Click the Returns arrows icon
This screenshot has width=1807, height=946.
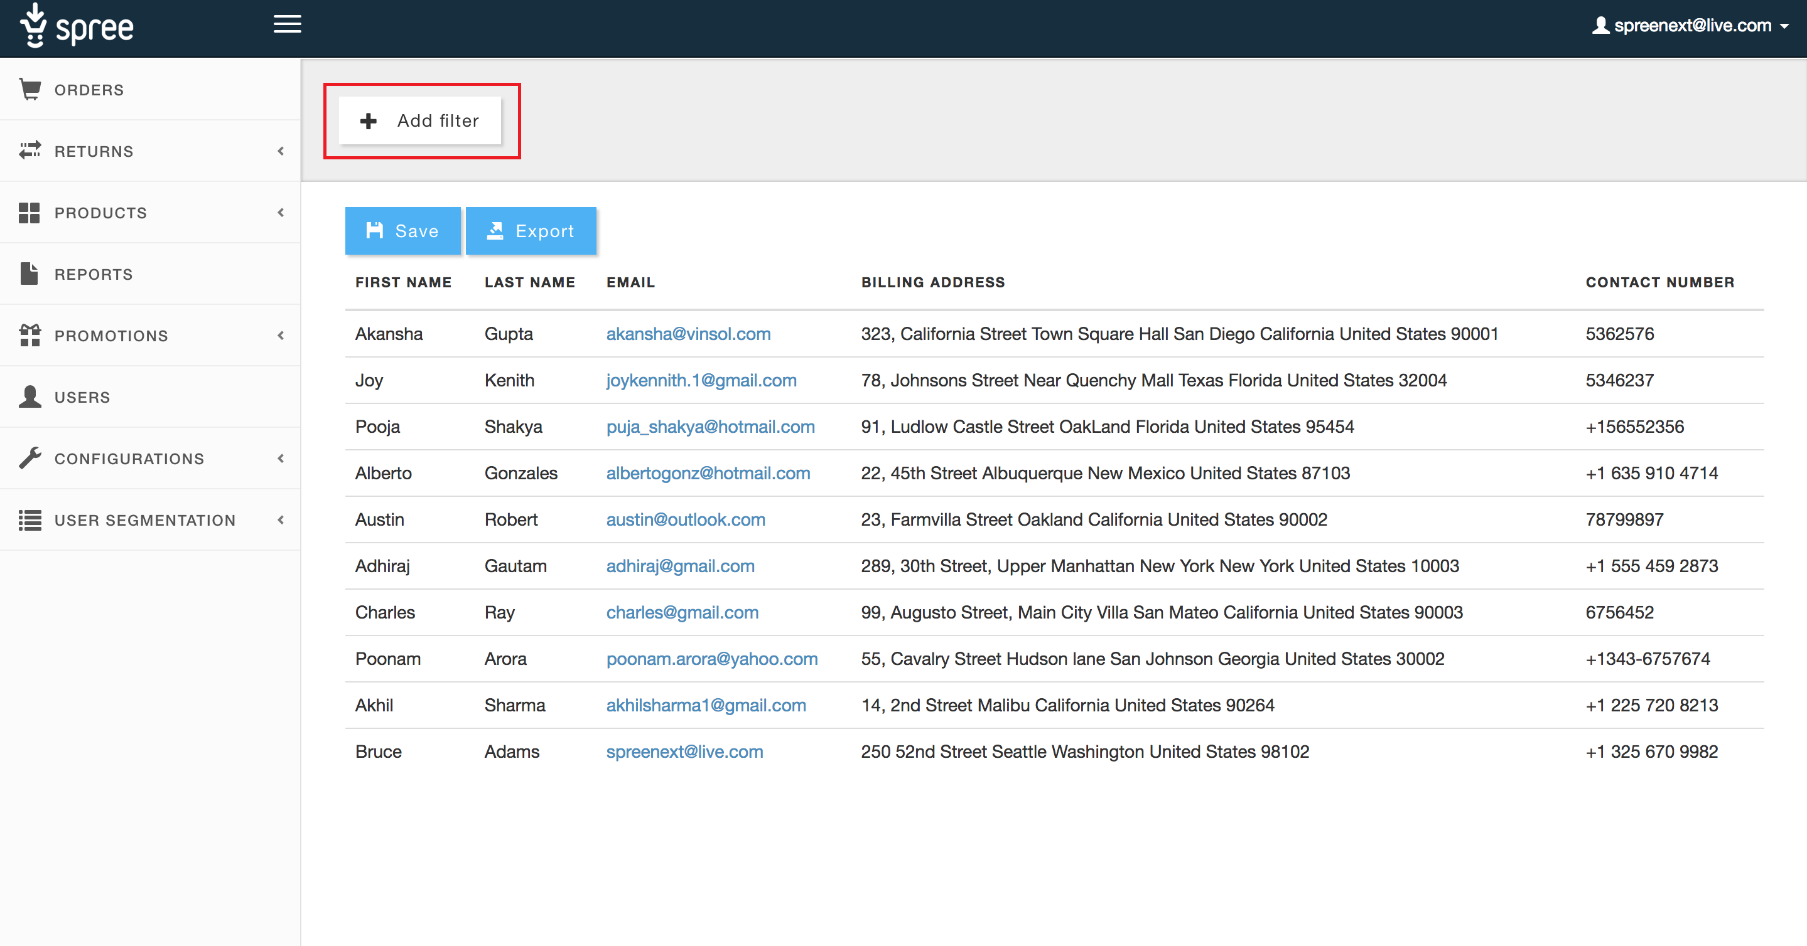(30, 151)
